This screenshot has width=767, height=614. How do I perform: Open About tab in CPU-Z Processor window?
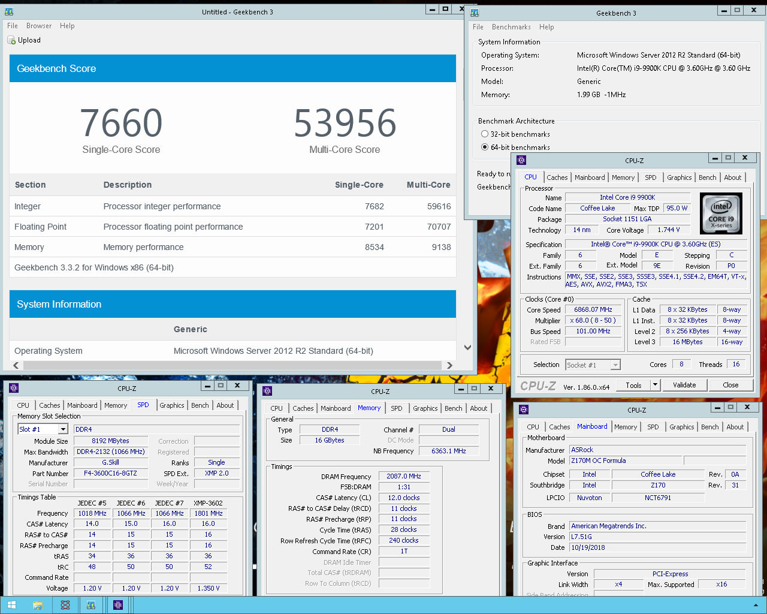(x=732, y=177)
